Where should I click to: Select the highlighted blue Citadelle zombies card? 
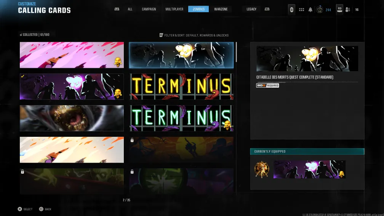pyautogui.click(x=181, y=55)
